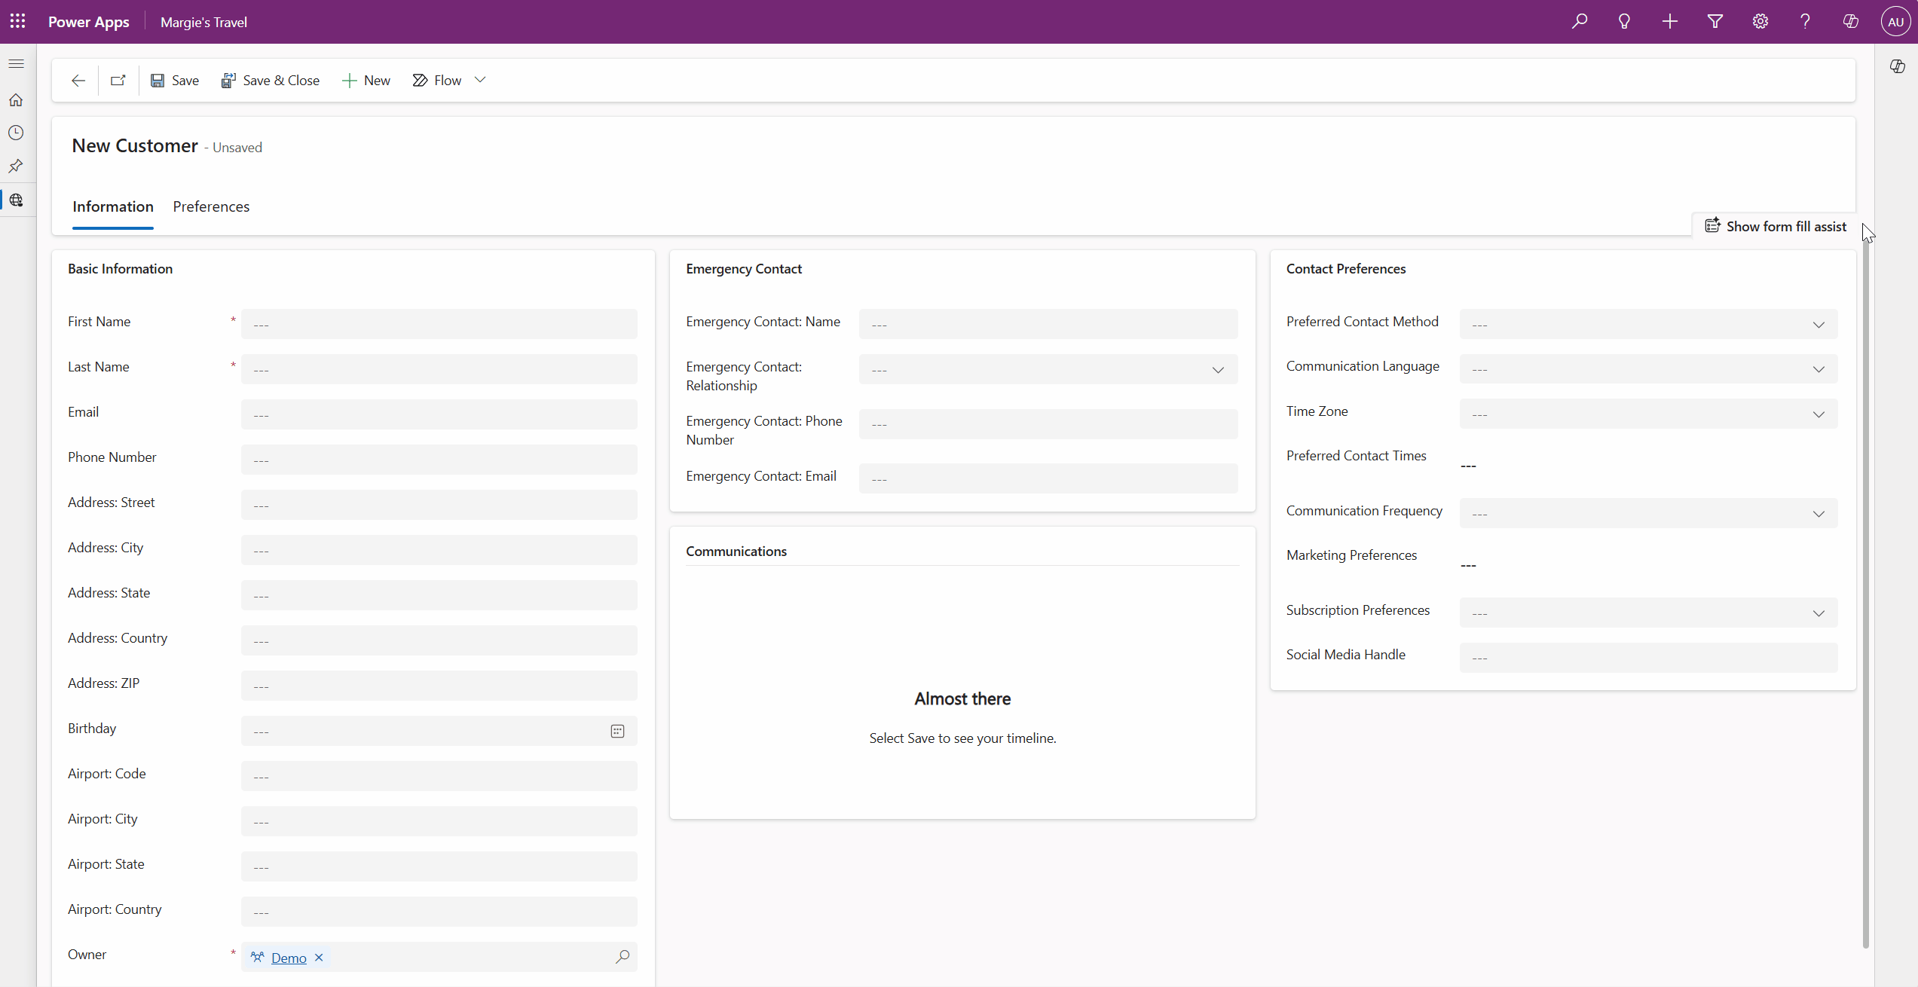The height and width of the screenshot is (987, 1918).
Task: Click the lightbulb suggestions icon
Action: click(1625, 21)
